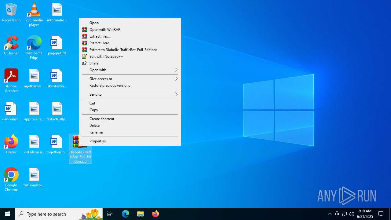Select the informatio... image file icon

click(x=57, y=13)
